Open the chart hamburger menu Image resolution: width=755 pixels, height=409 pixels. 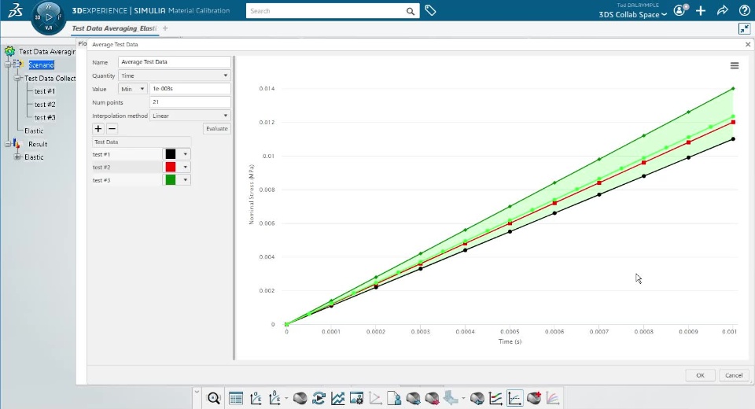[x=735, y=65]
